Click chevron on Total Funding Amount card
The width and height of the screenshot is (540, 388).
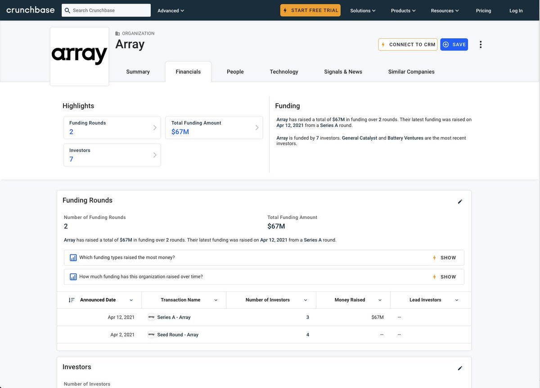(257, 128)
